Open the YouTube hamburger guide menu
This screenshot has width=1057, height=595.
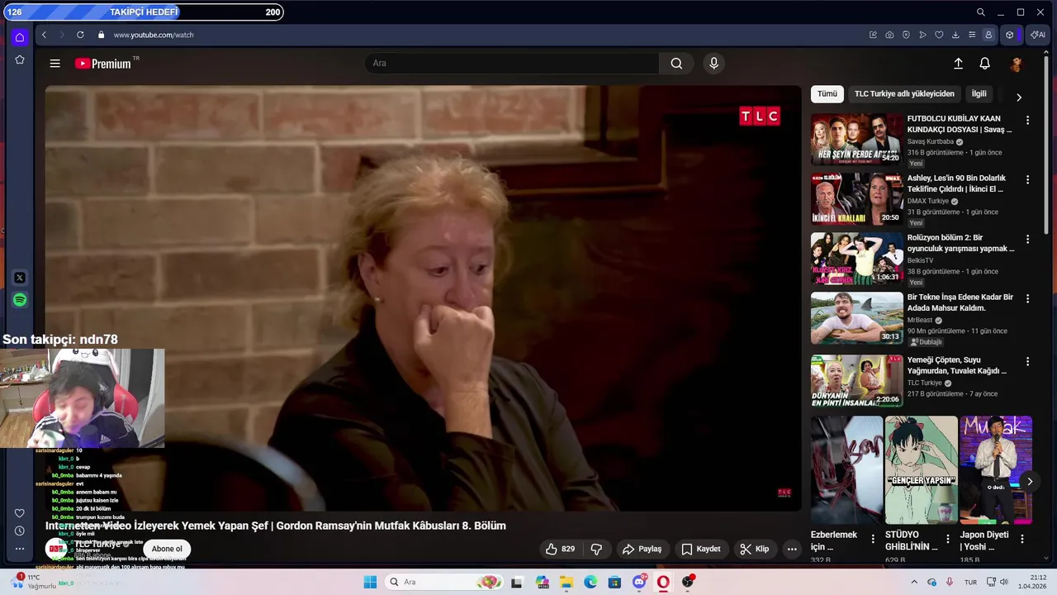click(55, 64)
